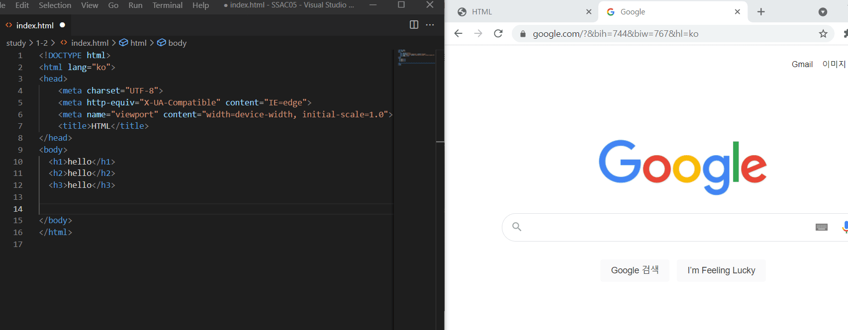Screen dimensions: 848x330
Task: Click the site lock icon in address bar
Action: [523, 34]
